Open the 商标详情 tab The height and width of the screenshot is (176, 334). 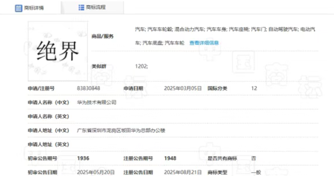(x=30, y=8)
